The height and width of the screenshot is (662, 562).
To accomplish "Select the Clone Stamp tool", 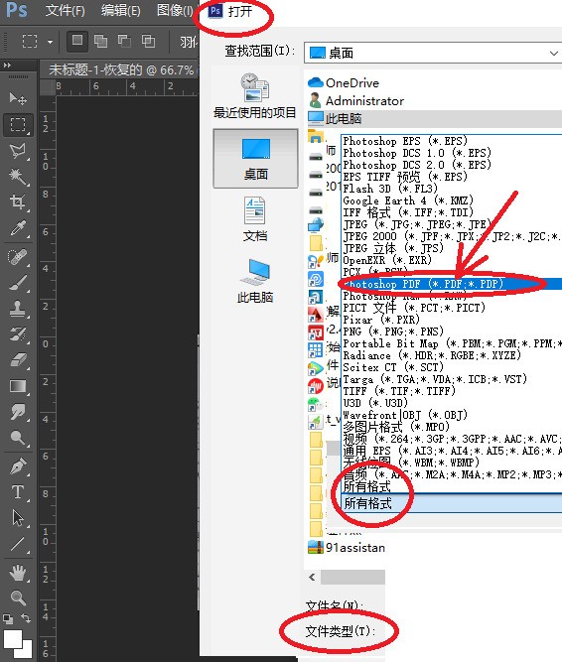I will [x=17, y=309].
